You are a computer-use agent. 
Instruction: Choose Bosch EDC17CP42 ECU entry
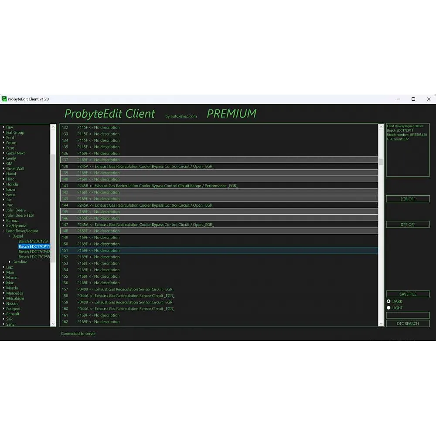point(34,252)
